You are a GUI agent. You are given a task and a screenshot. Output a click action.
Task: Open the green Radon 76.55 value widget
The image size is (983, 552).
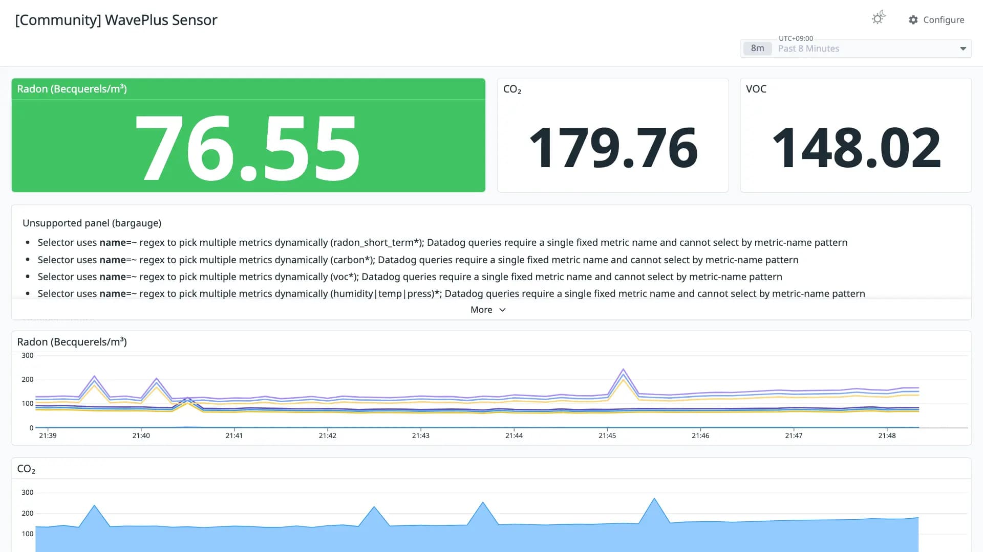pos(248,135)
